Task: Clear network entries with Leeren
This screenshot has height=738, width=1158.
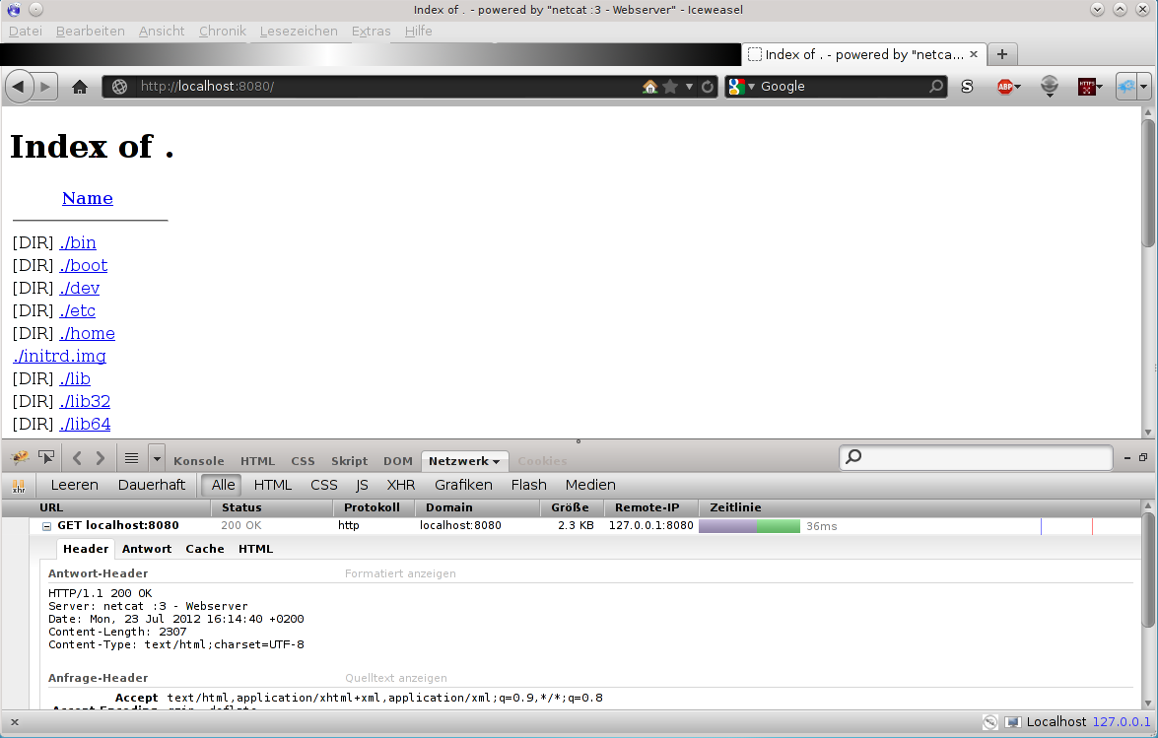Action: [x=74, y=485]
